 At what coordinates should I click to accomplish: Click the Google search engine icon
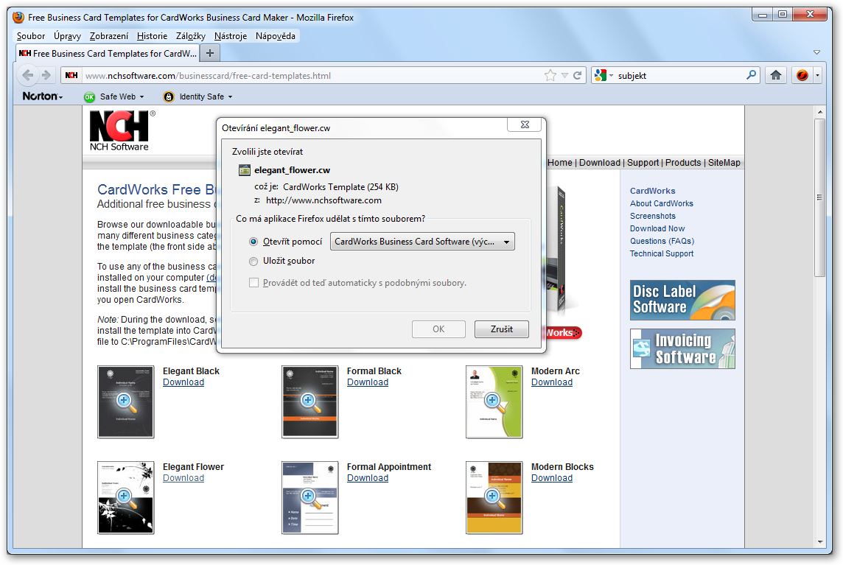click(601, 75)
